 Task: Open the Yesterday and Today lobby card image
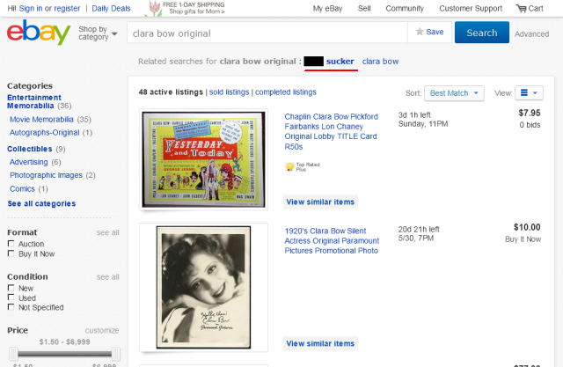[x=204, y=158]
